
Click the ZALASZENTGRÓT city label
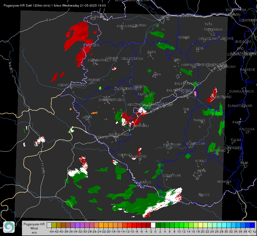click(x=128, y=89)
